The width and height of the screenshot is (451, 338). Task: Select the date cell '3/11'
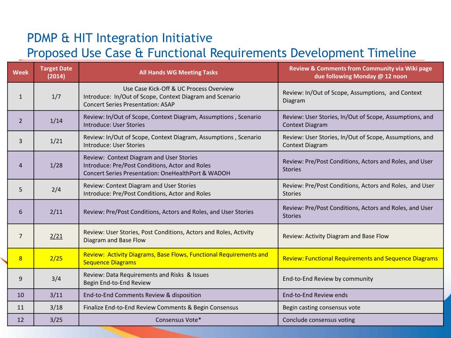(56, 295)
